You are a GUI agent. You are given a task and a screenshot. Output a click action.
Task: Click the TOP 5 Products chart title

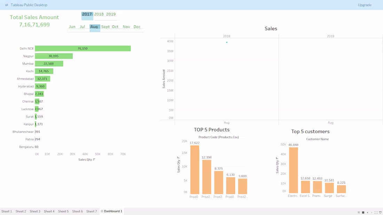point(212,130)
